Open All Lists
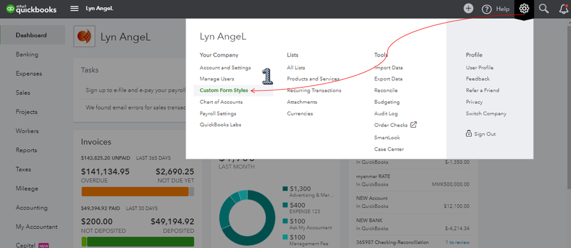 (296, 67)
